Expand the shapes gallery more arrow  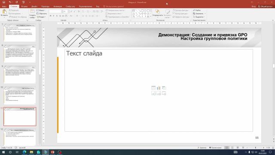(x=150, y=16)
